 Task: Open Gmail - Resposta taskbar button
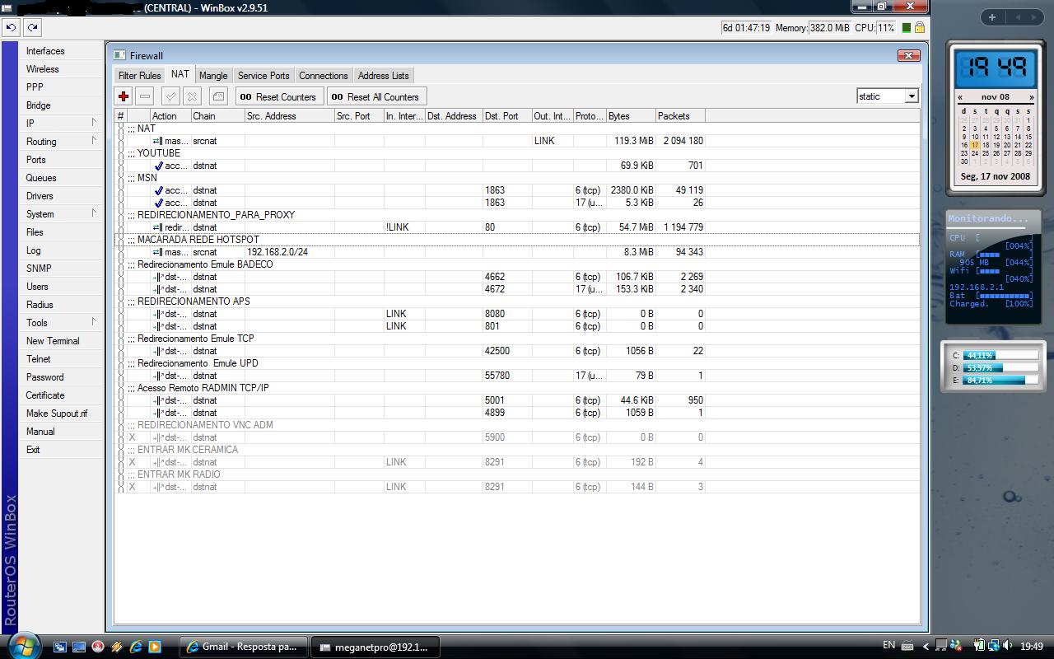click(244, 647)
